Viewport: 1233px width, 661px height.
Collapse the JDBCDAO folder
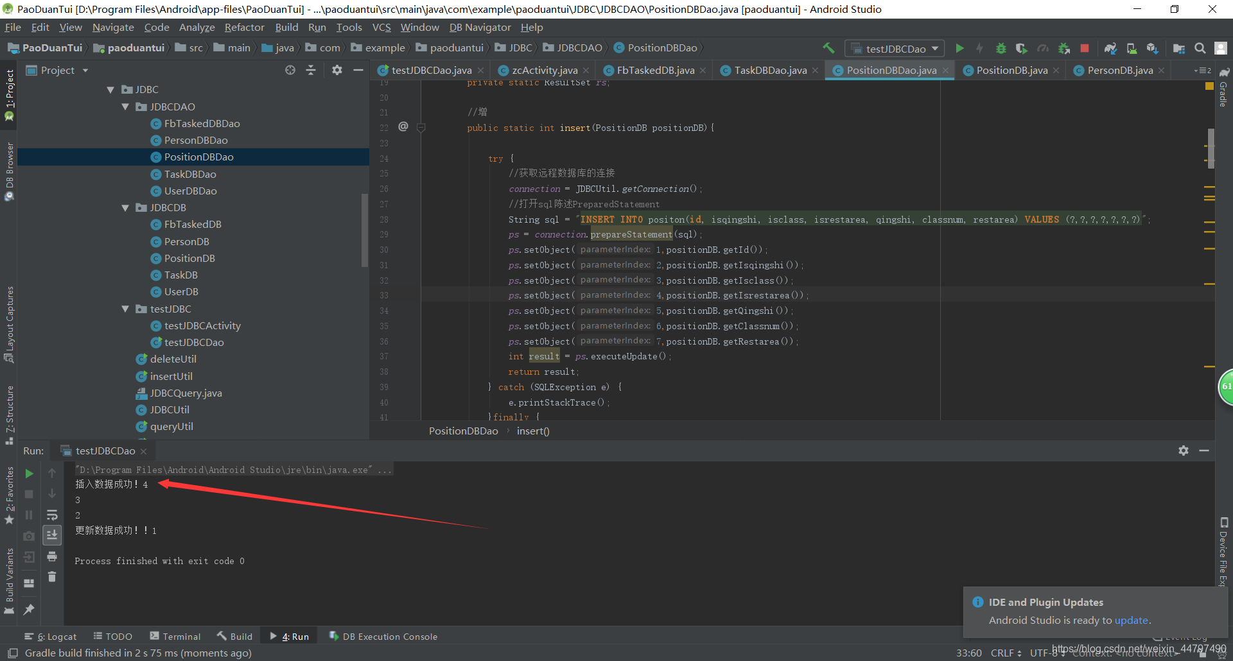tap(125, 107)
